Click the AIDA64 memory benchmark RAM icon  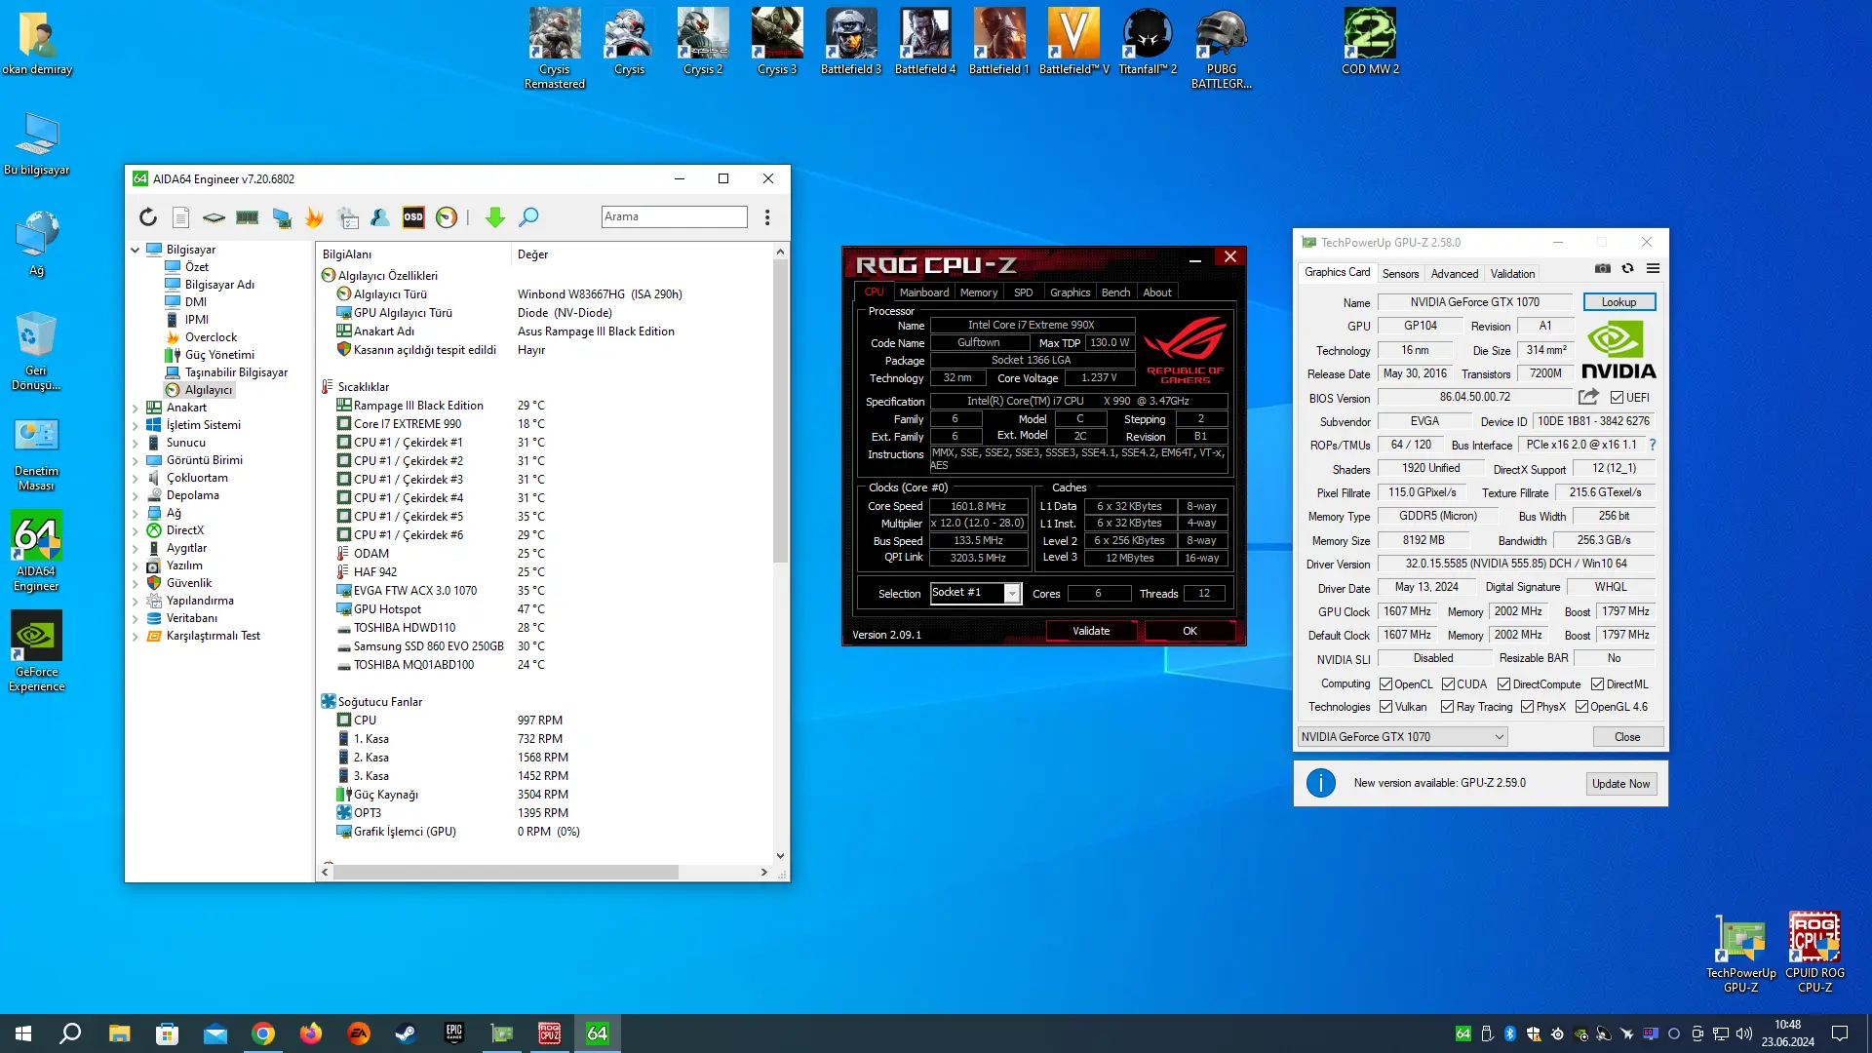point(248,217)
